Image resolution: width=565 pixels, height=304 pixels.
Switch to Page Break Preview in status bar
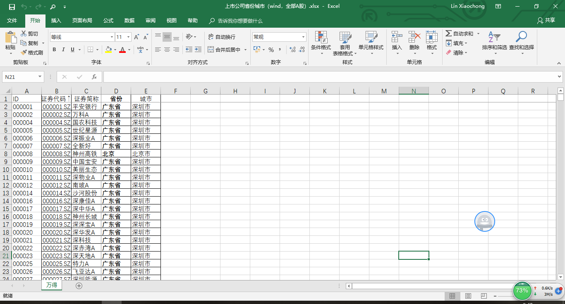tap(484, 296)
